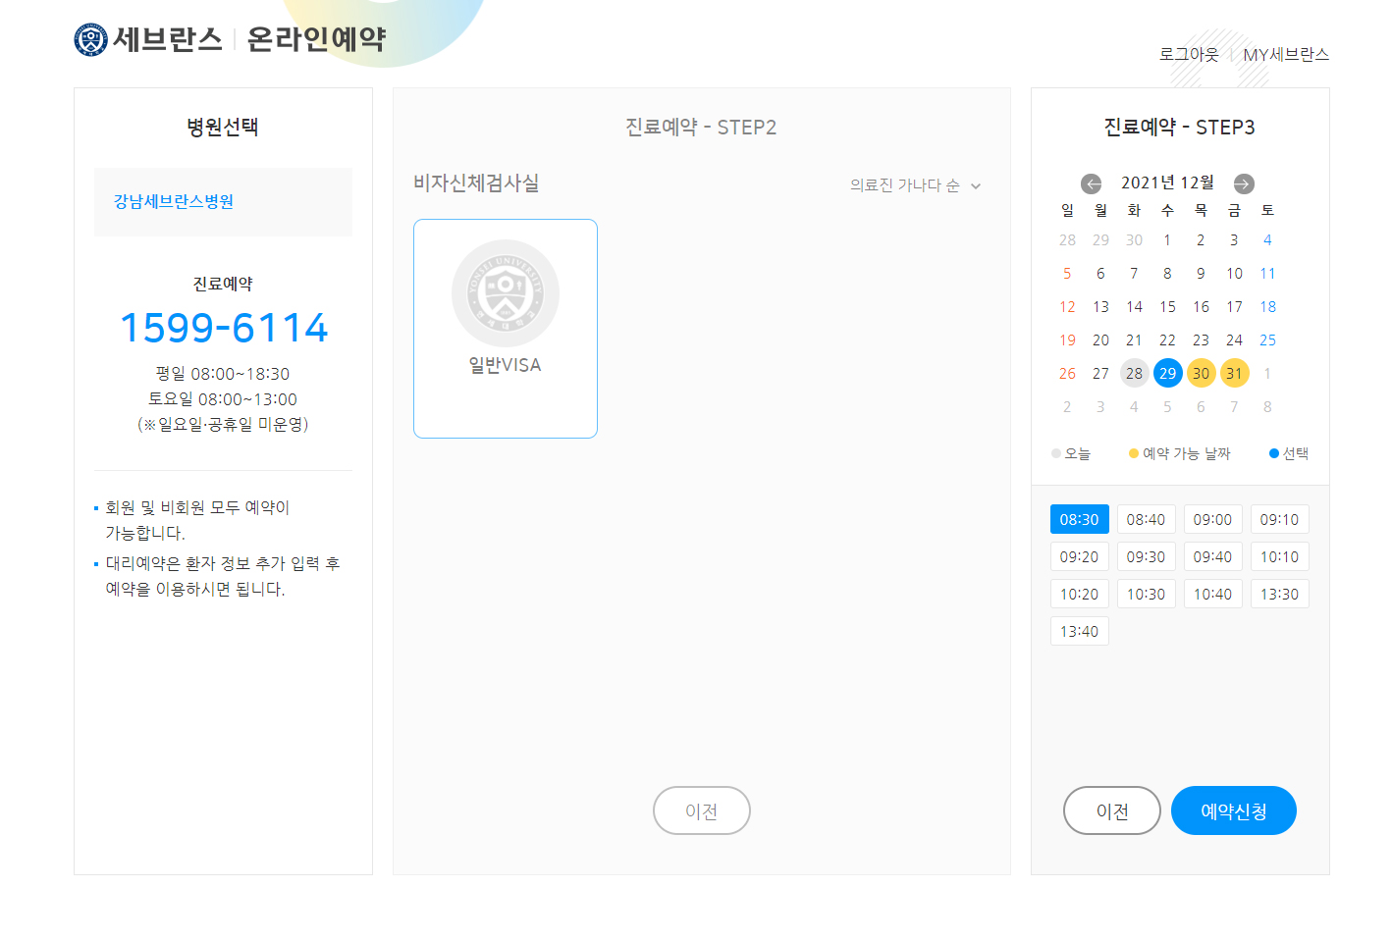Choose the 13:30 time slot
This screenshot has width=1392, height=940.
(x=1280, y=594)
